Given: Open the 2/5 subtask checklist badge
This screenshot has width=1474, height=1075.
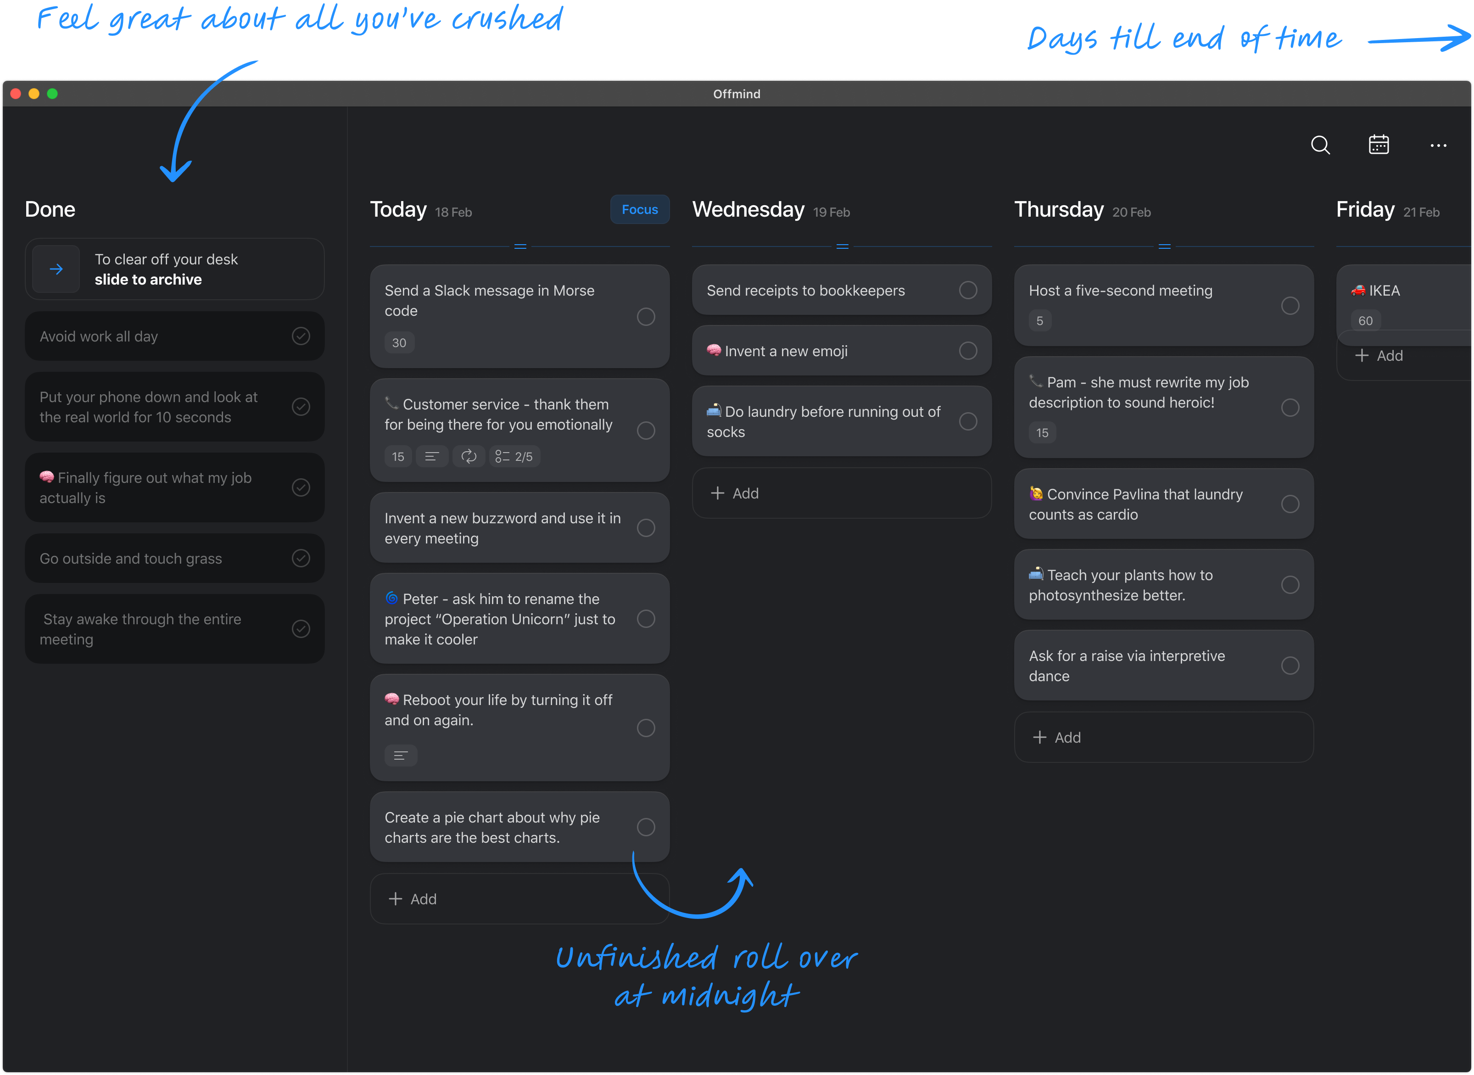Looking at the screenshot, I should [514, 456].
